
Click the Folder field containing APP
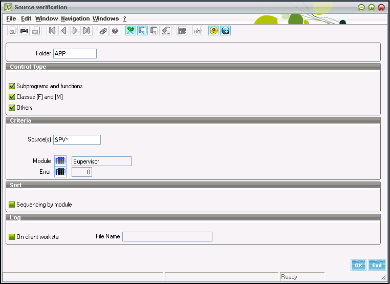(x=75, y=53)
